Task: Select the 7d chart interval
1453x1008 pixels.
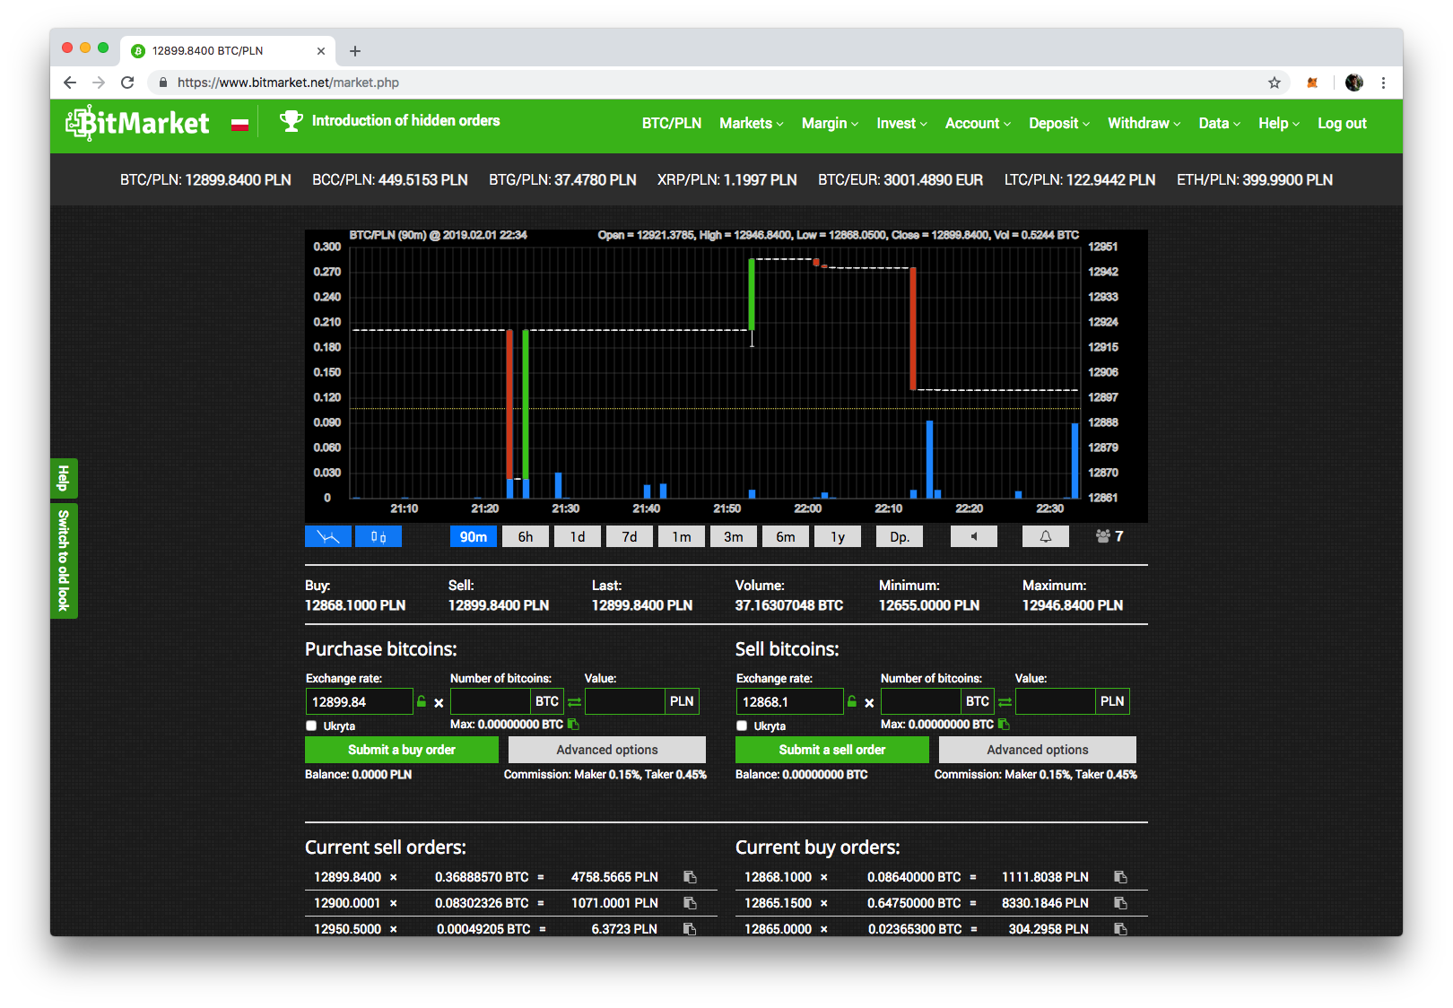Action: pos(630,536)
